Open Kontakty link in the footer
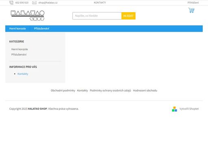 [x=82, y=91]
